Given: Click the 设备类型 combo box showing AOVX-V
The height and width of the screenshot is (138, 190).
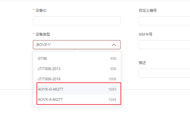Looking at the screenshot, I should (x=72, y=45).
